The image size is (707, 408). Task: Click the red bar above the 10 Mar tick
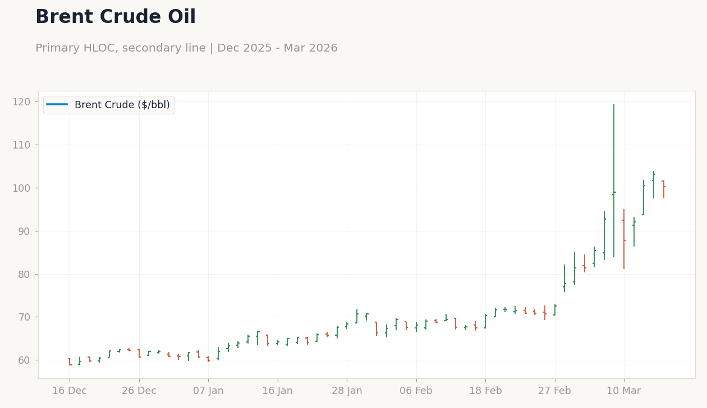(624, 239)
